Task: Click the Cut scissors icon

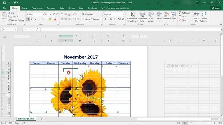Action: tap(9, 13)
